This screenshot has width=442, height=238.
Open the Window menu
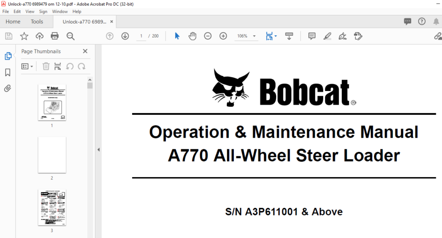coord(60,11)
